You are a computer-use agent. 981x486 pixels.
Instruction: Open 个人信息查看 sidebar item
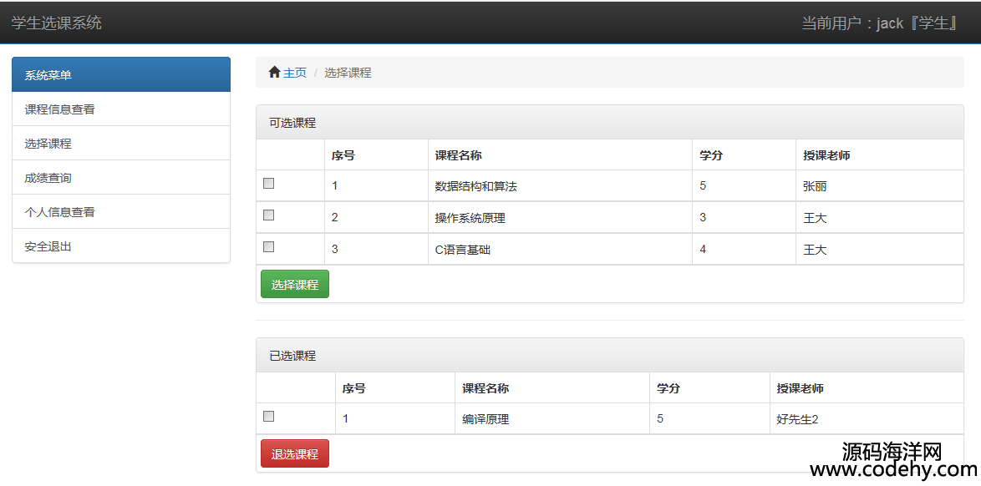pos(121,212)
